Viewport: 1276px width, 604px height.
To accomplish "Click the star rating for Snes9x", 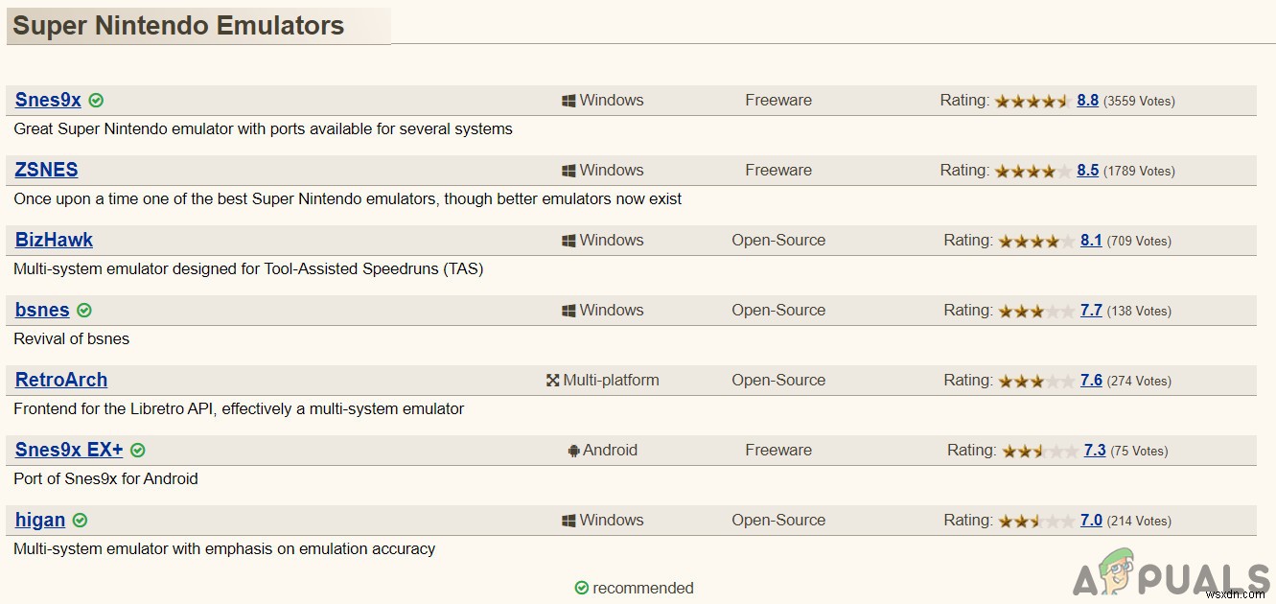I will 1032,101.
